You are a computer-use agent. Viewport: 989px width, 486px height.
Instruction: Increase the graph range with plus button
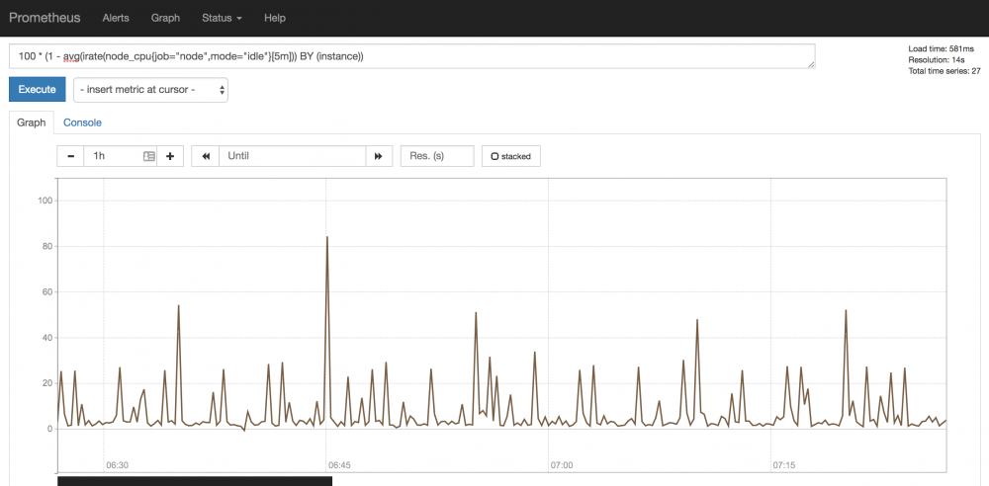click(170, 156)
